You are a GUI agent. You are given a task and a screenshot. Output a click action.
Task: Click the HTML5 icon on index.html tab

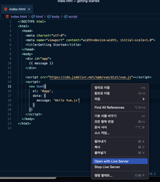tap(6, 9)
